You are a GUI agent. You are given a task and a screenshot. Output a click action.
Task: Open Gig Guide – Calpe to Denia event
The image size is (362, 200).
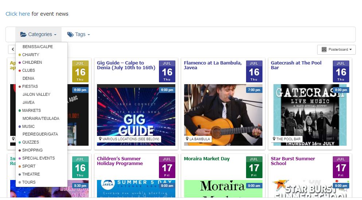(126, 65)
